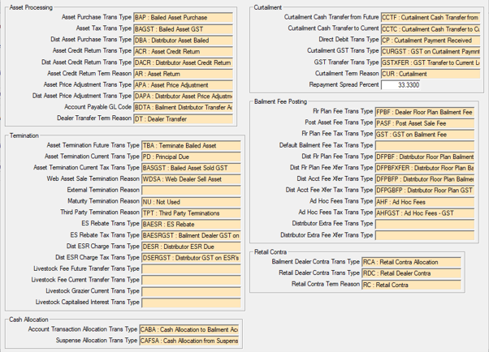Image resolution: width=489 pixels, height=352 pixels.
Task: Focus the Livestock Fee Current Transfer Trans Type field
Action: coord(191,280)
